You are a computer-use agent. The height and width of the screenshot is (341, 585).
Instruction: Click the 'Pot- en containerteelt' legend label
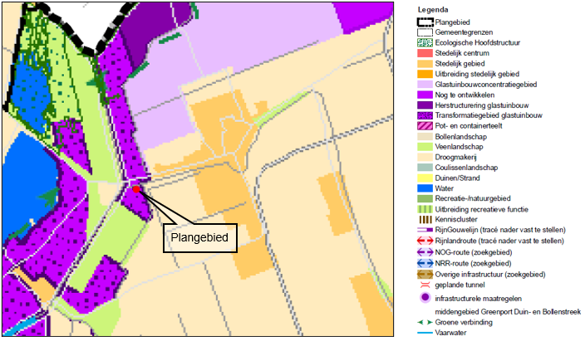point(469,126)
